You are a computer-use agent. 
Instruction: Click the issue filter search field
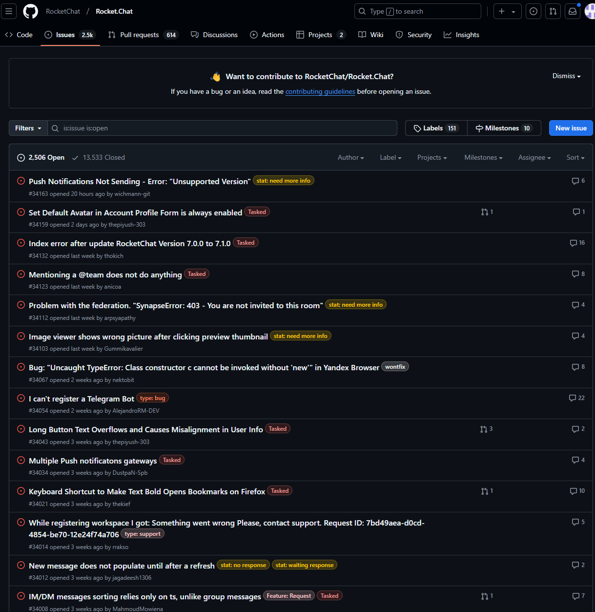[x=223, y=128]
